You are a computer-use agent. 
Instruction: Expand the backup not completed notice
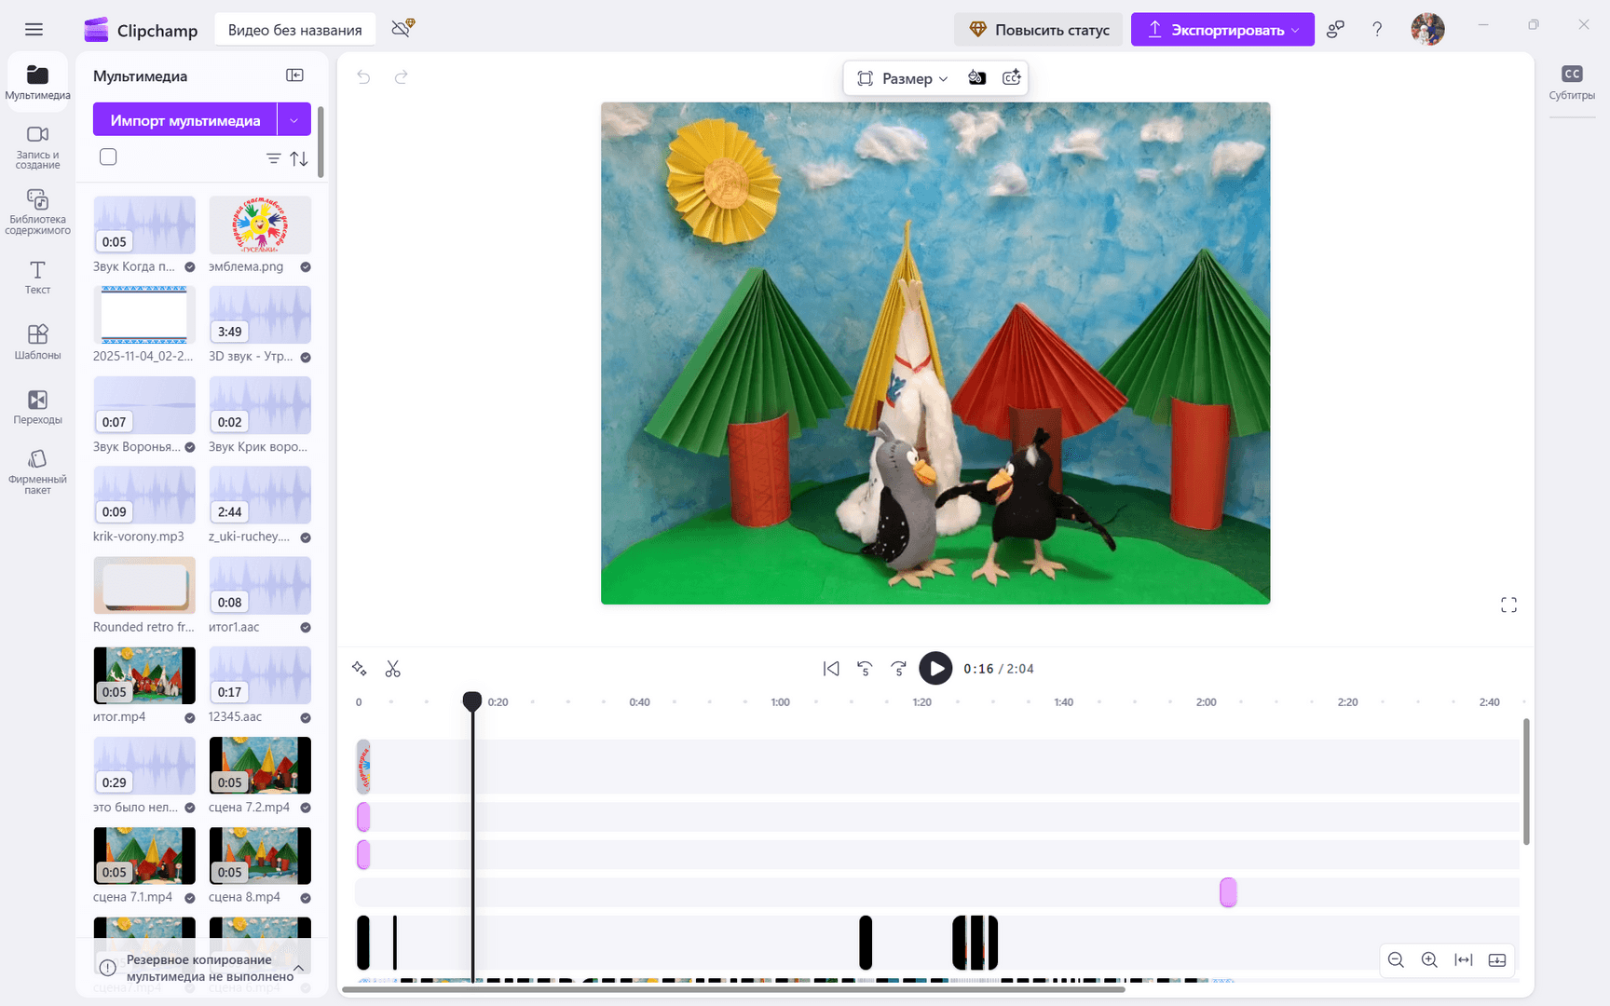coord(298,968)
